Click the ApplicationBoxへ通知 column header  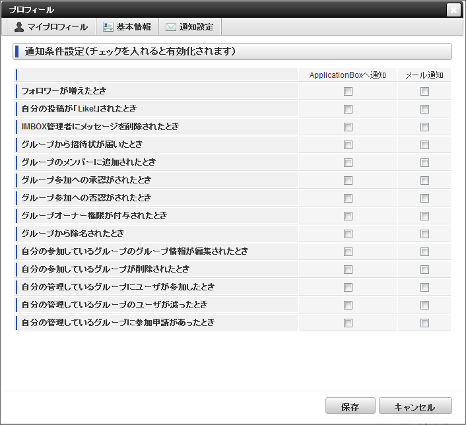(x=348, y=75)
